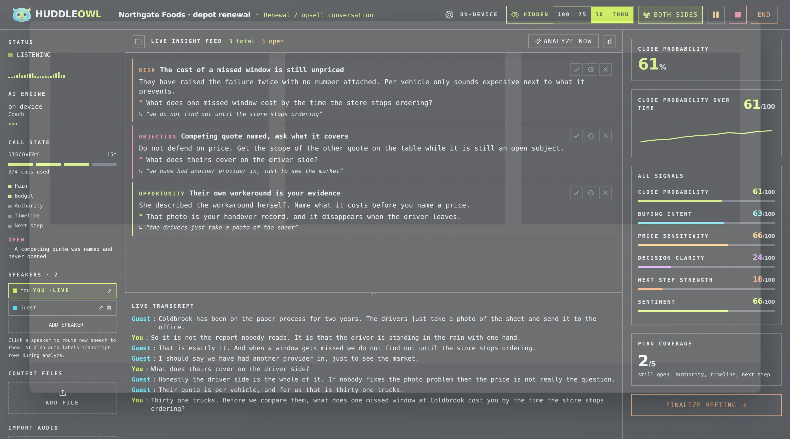Screen dimensions: 790x439
Task: Click the Next step cue item
Action: pos(26,226)
